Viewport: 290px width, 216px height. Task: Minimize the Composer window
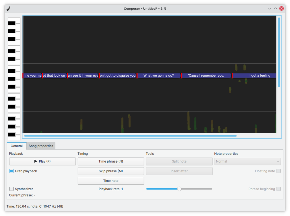point(270,8)
